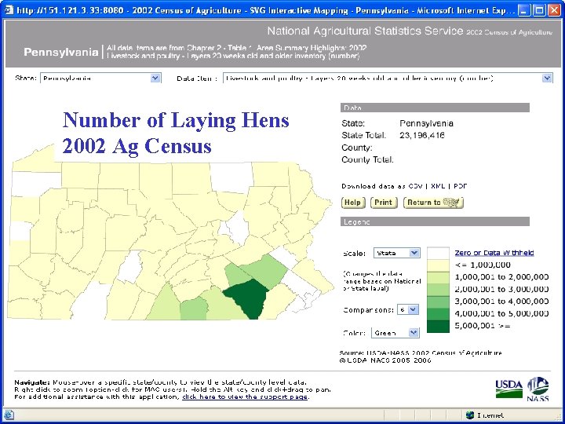Viewport: 565px width, 424px height.
Task: Click the NASS logo
Action: click(538, 389)
